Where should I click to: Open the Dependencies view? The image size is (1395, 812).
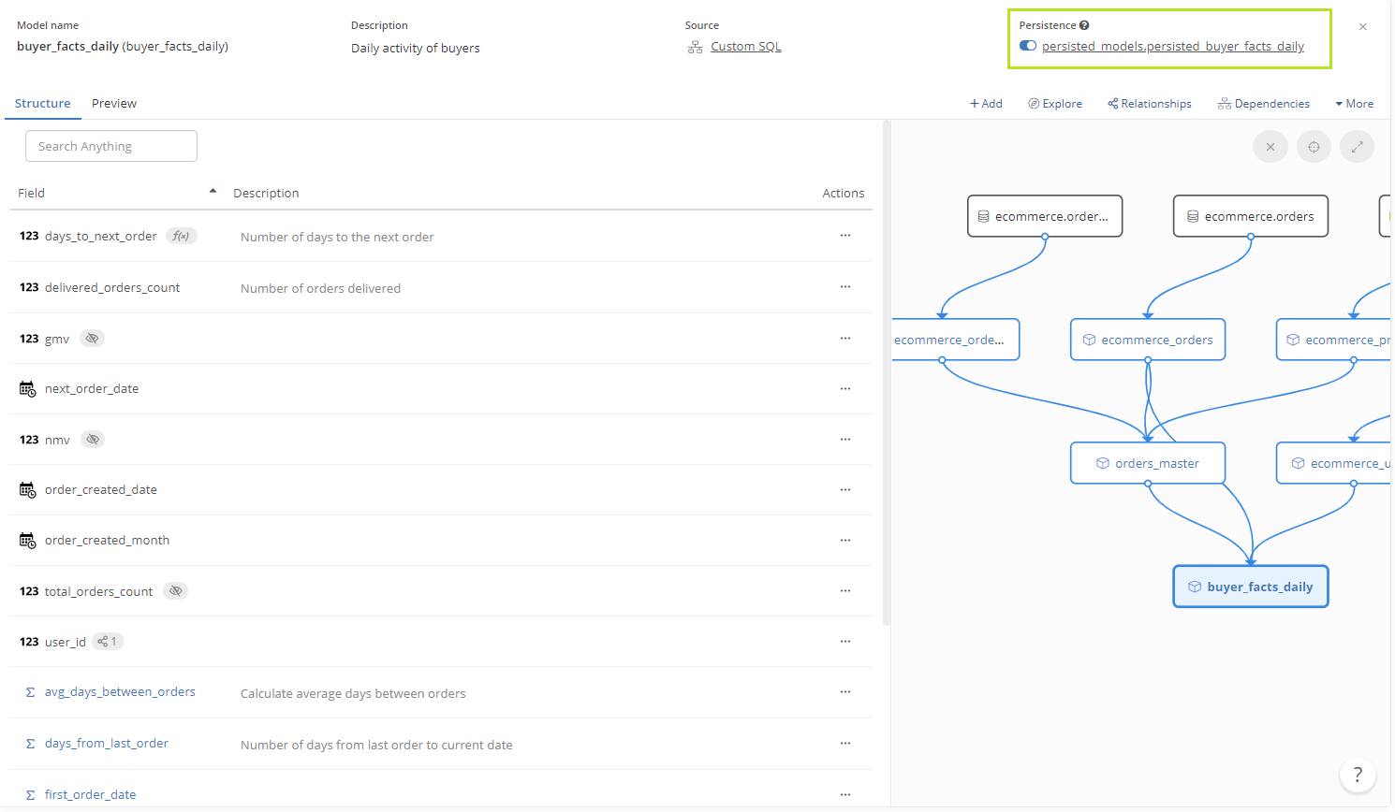click(x=1264, y=104)
